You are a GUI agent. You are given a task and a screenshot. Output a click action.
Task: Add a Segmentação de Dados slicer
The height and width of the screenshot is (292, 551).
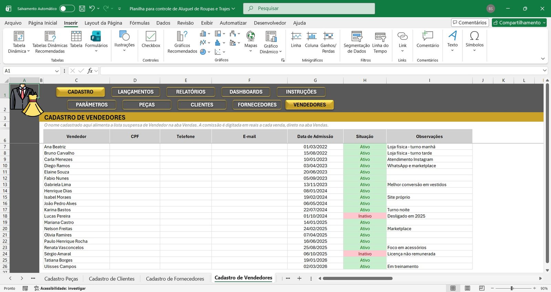pos(356,42)
